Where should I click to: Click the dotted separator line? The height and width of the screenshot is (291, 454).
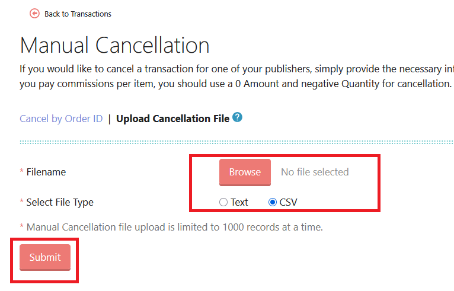coord(236,142)
